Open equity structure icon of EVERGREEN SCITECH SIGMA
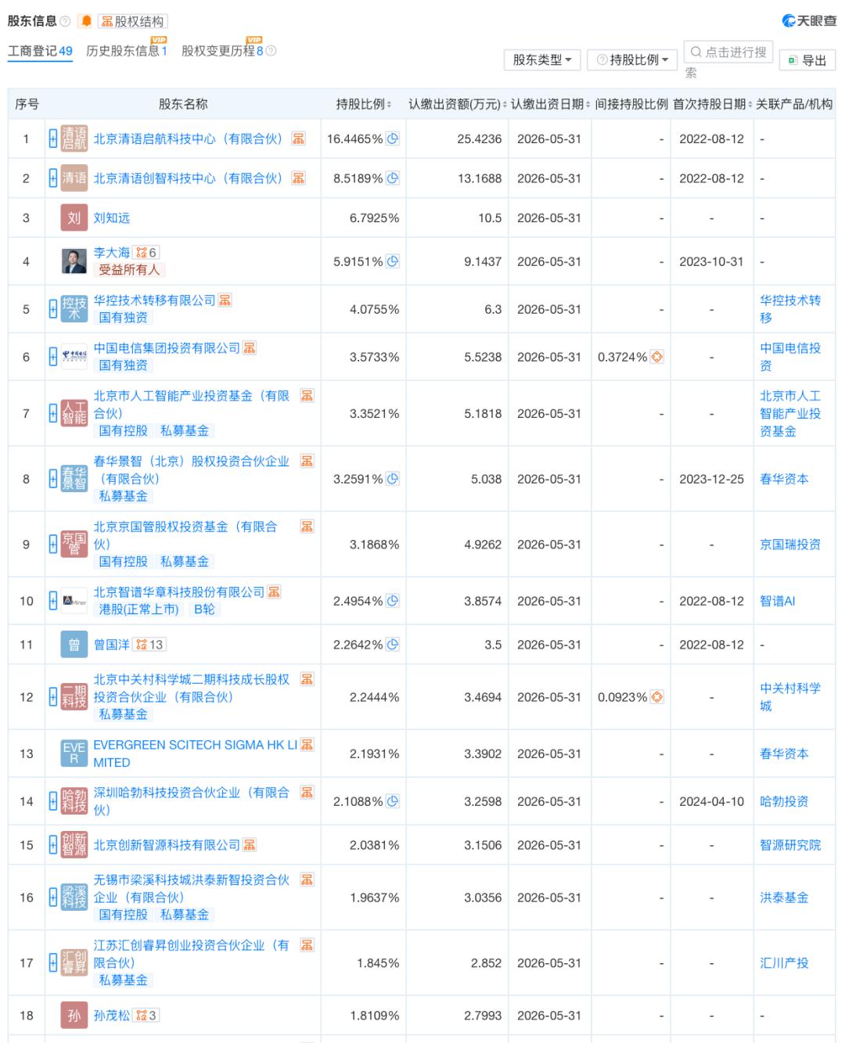This screenshot has width=845, height=1043. (x=307, y=745)
